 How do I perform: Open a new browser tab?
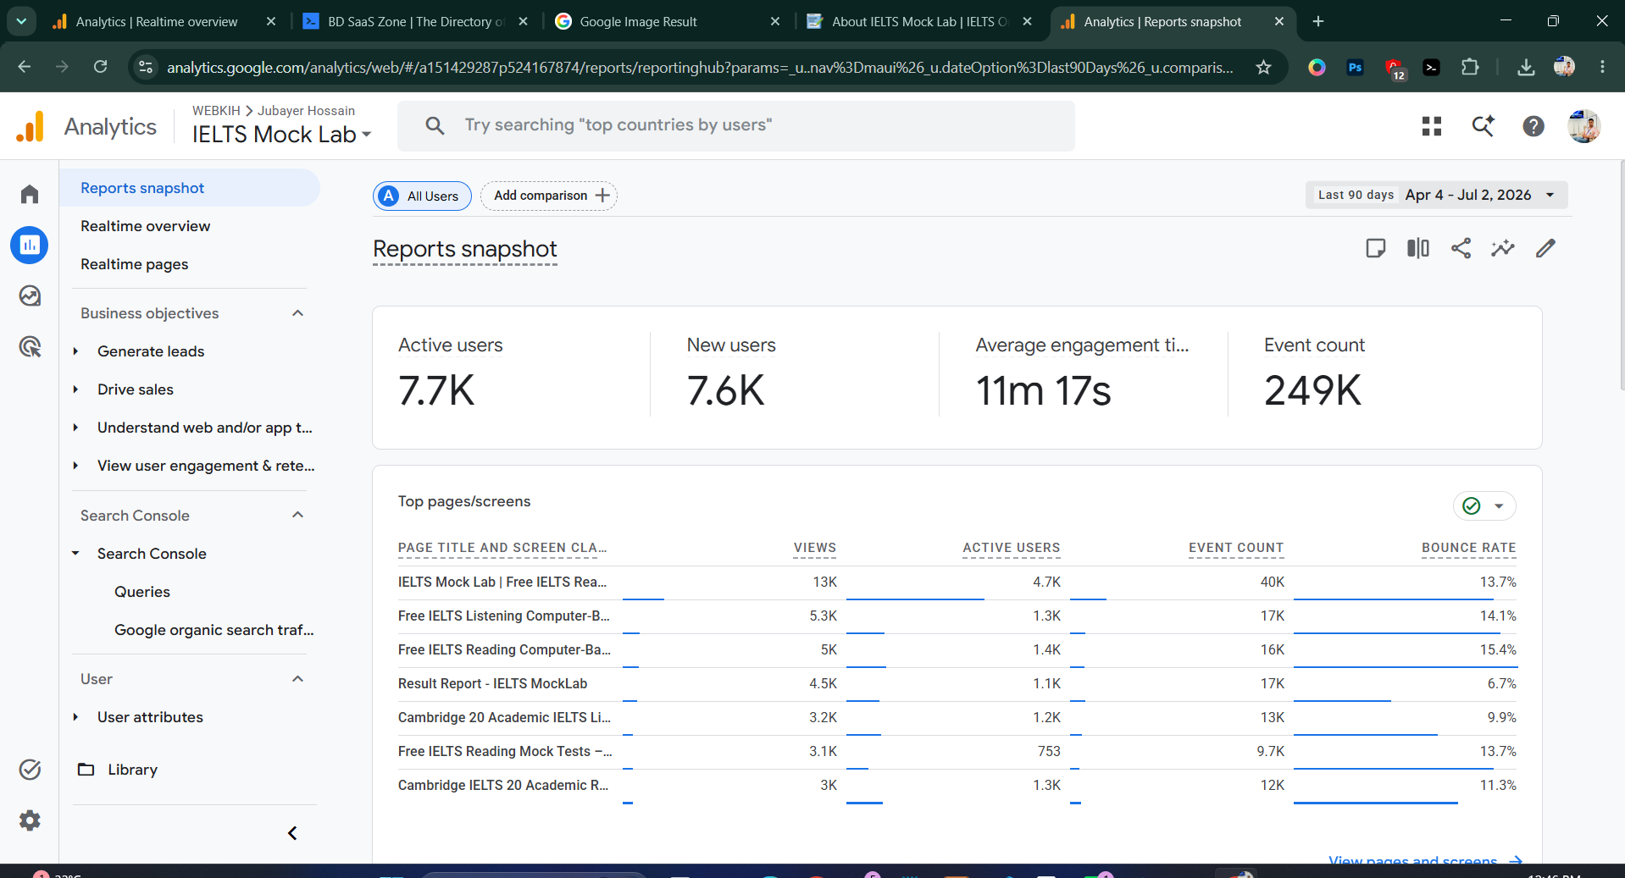pos(1318,21)
